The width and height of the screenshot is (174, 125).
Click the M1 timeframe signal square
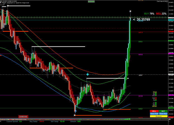(156, 93)
